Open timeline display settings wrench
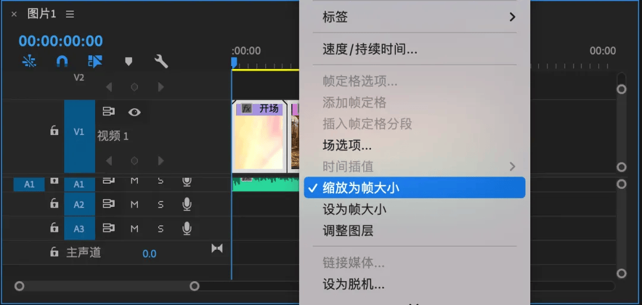Screen dimensions: 642x305 click(x=160, y=61)
